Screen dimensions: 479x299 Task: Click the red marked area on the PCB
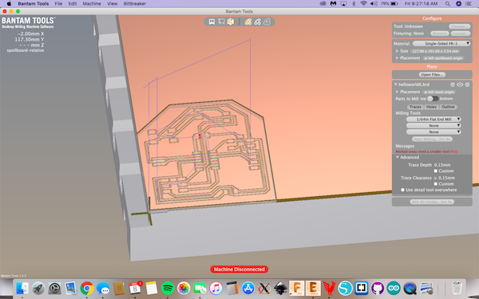(200, 136)
